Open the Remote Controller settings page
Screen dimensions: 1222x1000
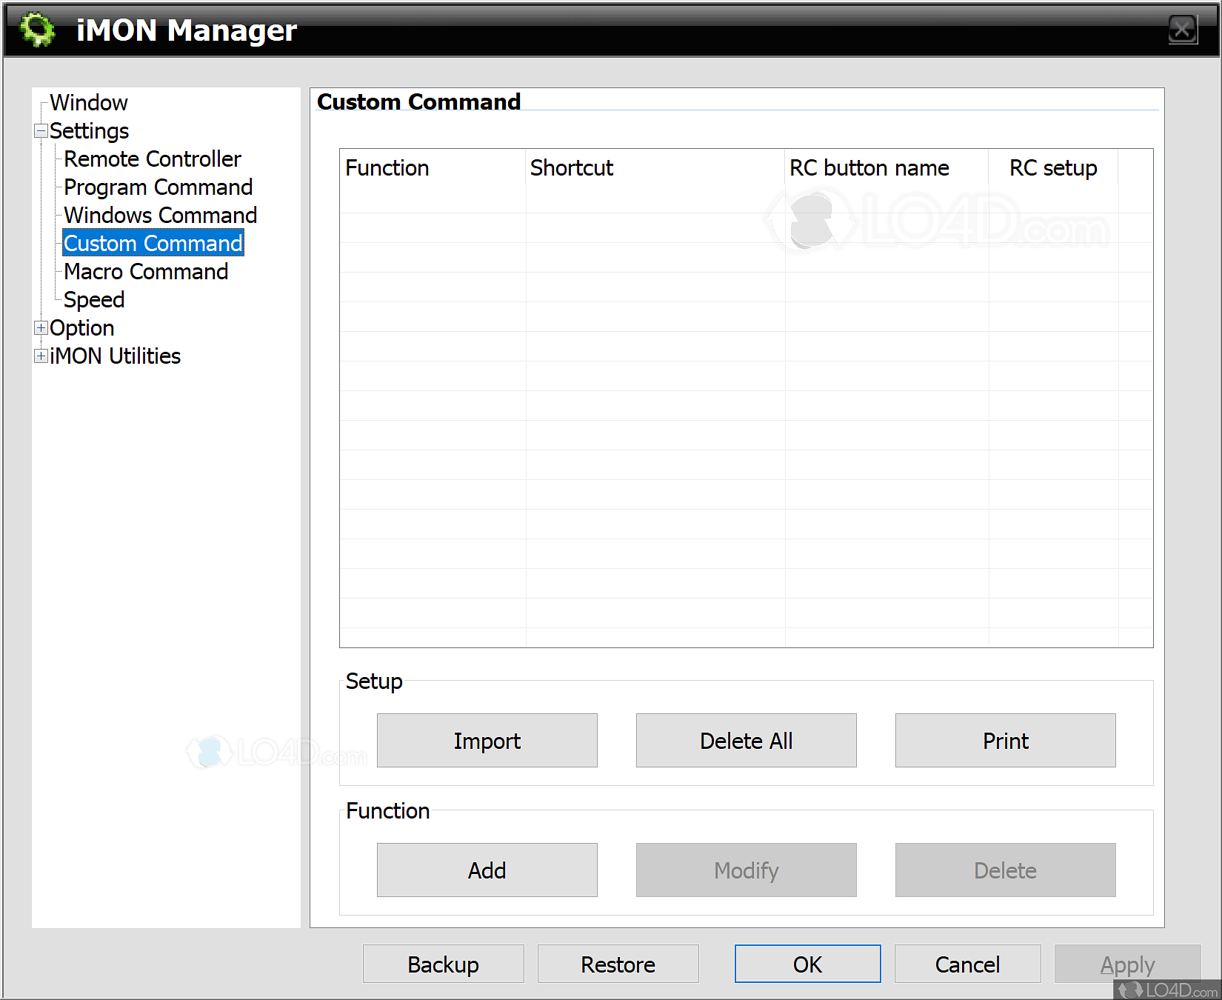152,159
